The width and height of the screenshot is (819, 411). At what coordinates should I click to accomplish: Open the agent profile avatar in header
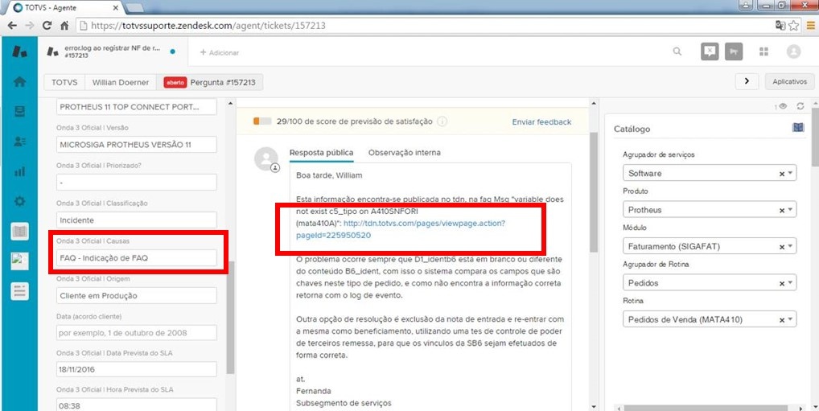pos(793,51)
